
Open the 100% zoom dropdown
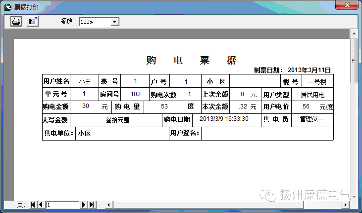(x=115, y=22)
